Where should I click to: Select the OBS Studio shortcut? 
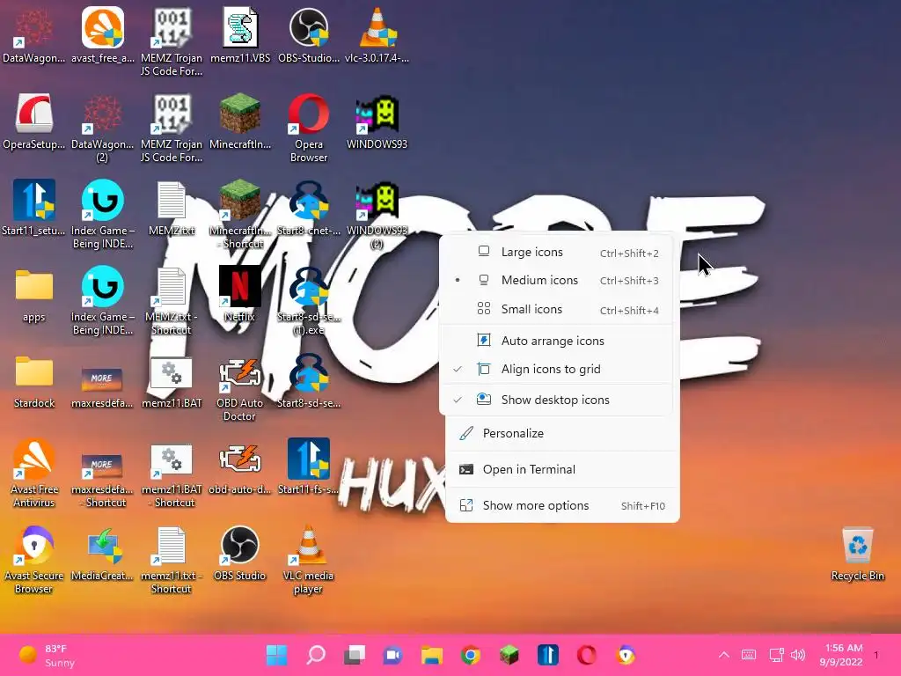click(x=239, y=553)
